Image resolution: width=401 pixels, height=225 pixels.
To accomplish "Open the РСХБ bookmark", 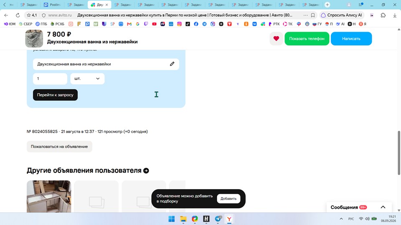I will pyautogui.click(x=58, y=24).
